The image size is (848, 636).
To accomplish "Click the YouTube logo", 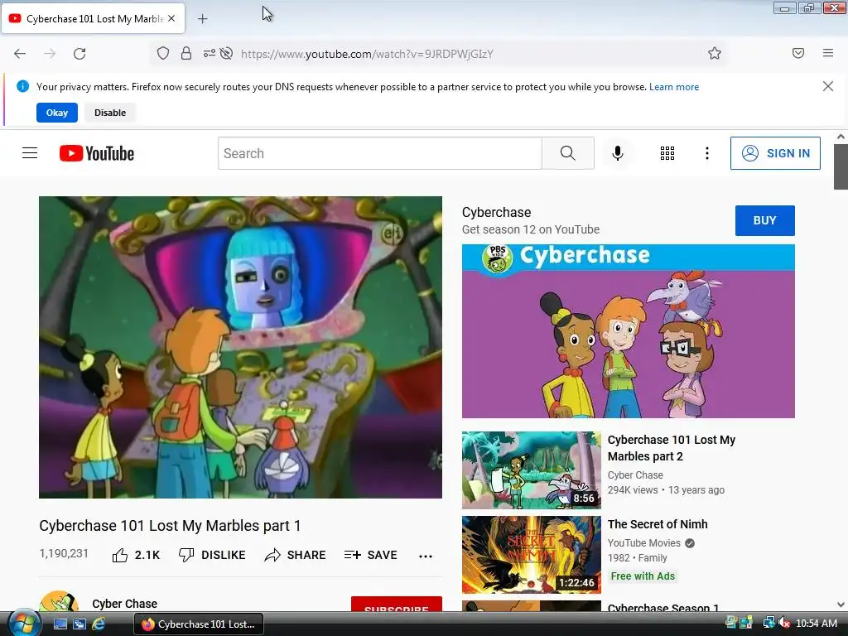I will tap(97, 153).
